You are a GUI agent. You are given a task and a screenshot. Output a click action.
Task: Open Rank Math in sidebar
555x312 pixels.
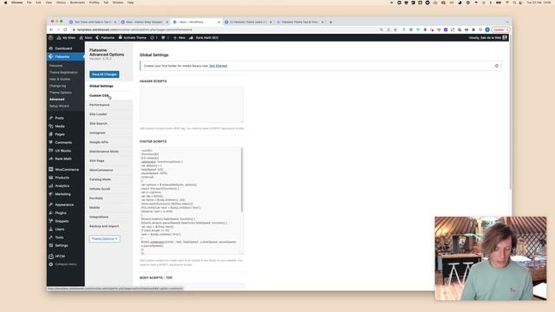pos(63,159)
